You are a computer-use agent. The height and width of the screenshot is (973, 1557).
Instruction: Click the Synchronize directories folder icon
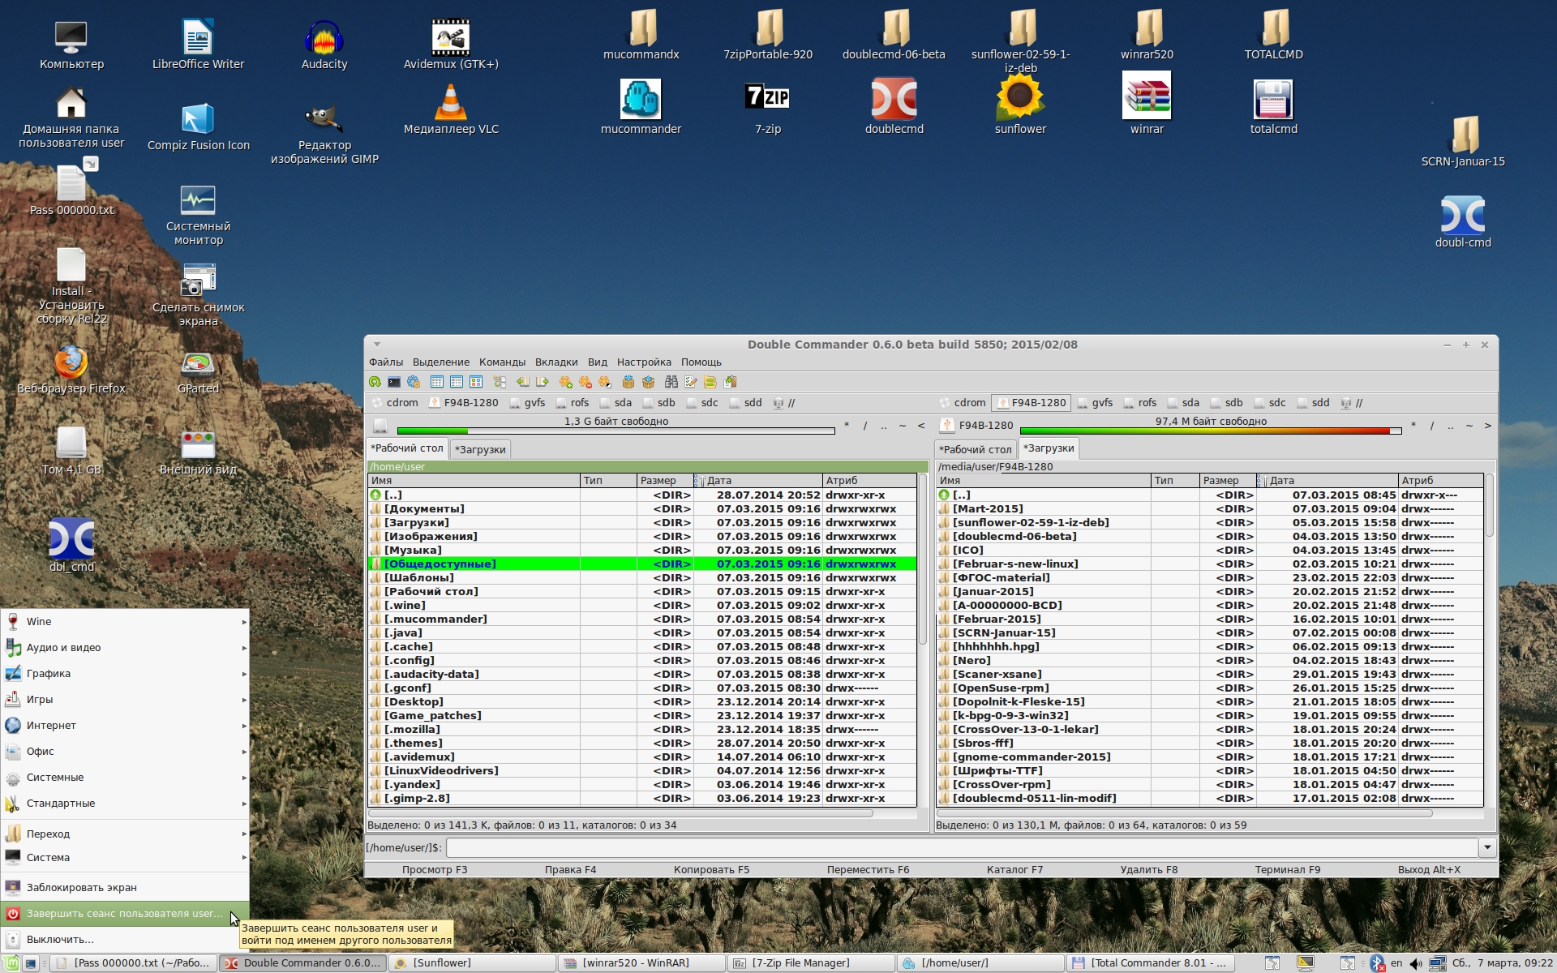pyautogui.click(x=710, y=382)
